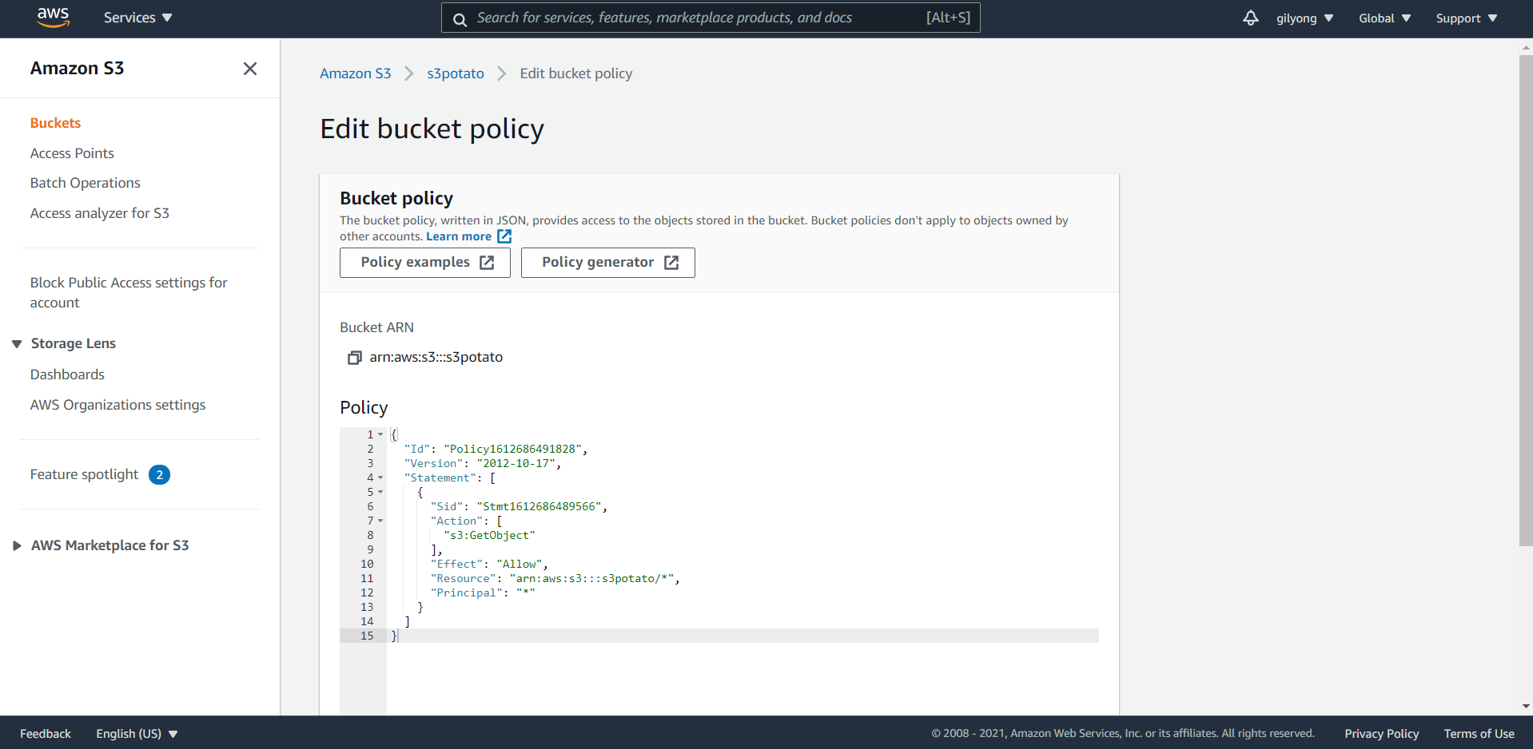
Task: Click the "arn:aws:s3:::s3potato/*" resource value
Action: (591, 579)
